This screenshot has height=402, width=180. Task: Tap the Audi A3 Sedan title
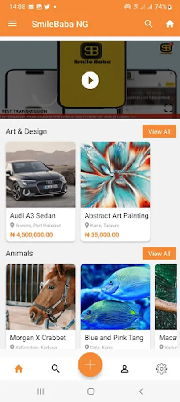(x=33, y=216)
